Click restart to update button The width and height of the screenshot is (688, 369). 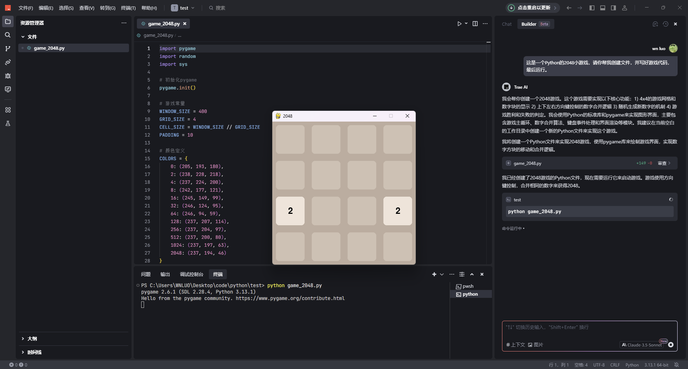[x=533, y=8]
